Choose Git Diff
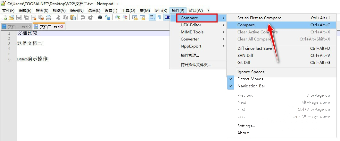Screen dimensions: 340x141 pyautogui.click(x=281, y=62)
